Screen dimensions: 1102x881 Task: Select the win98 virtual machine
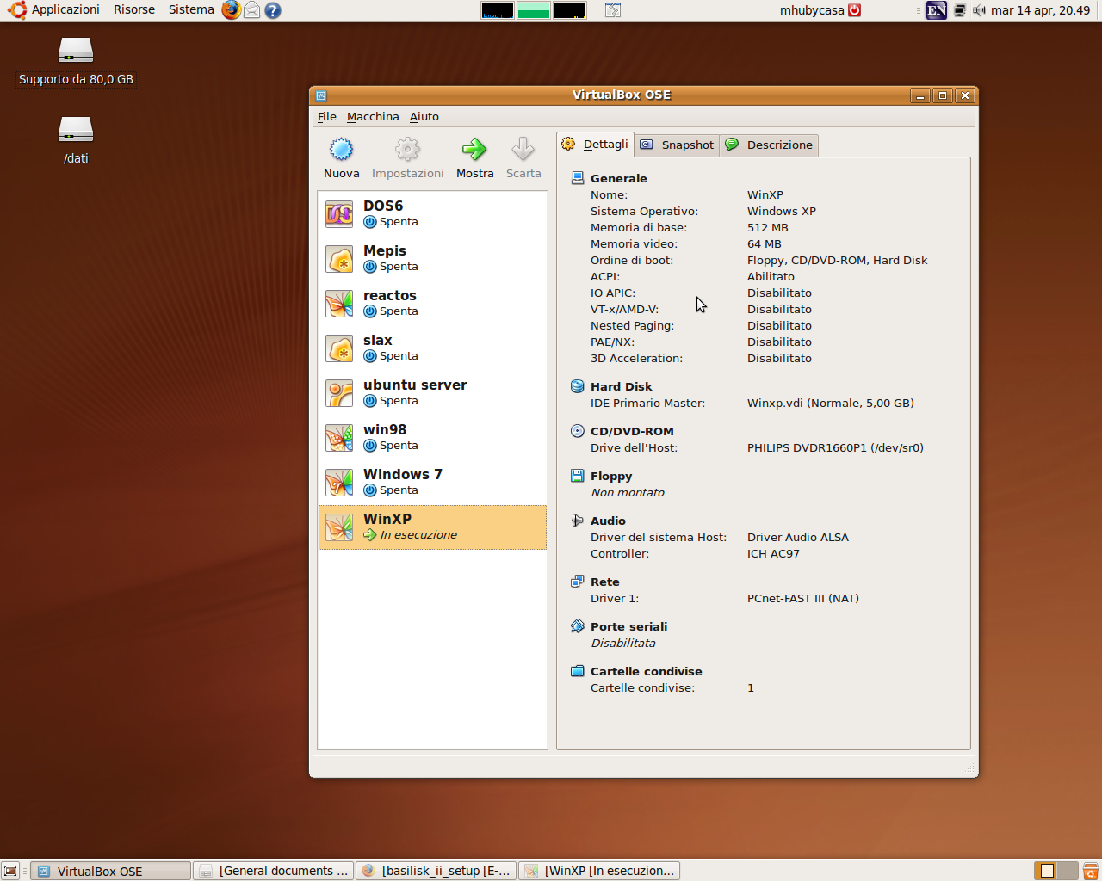(x=432, y=437)
